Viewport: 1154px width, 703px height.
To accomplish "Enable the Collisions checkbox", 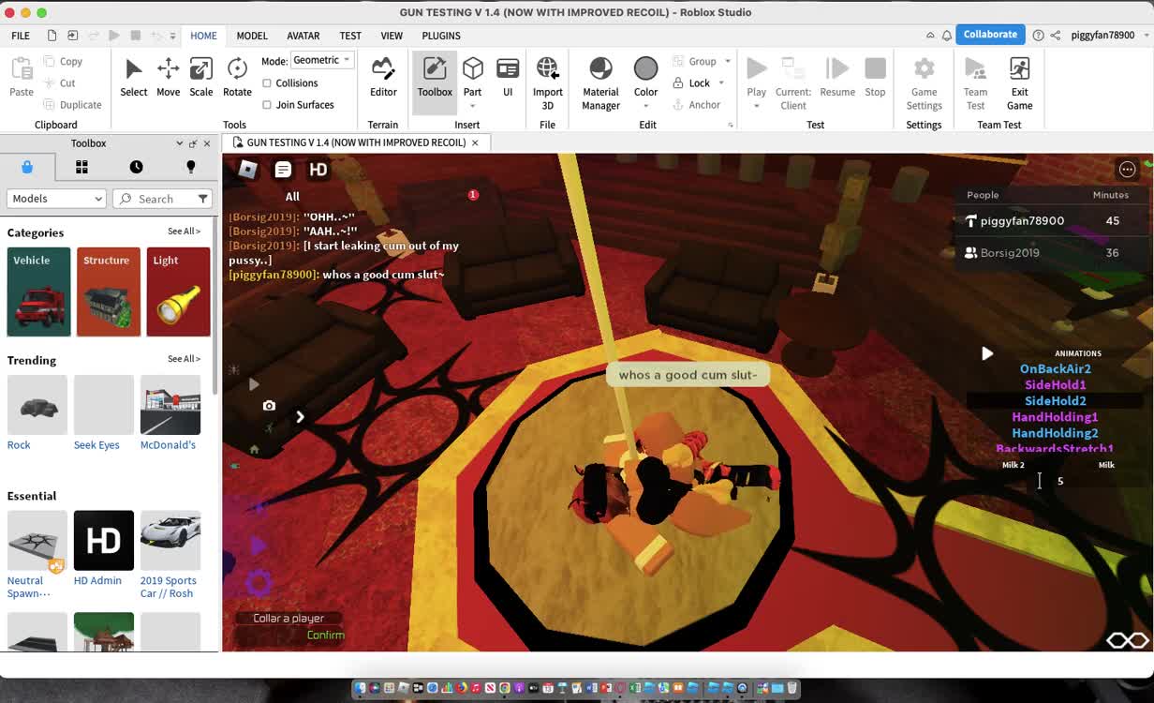I will pos(267,83).
